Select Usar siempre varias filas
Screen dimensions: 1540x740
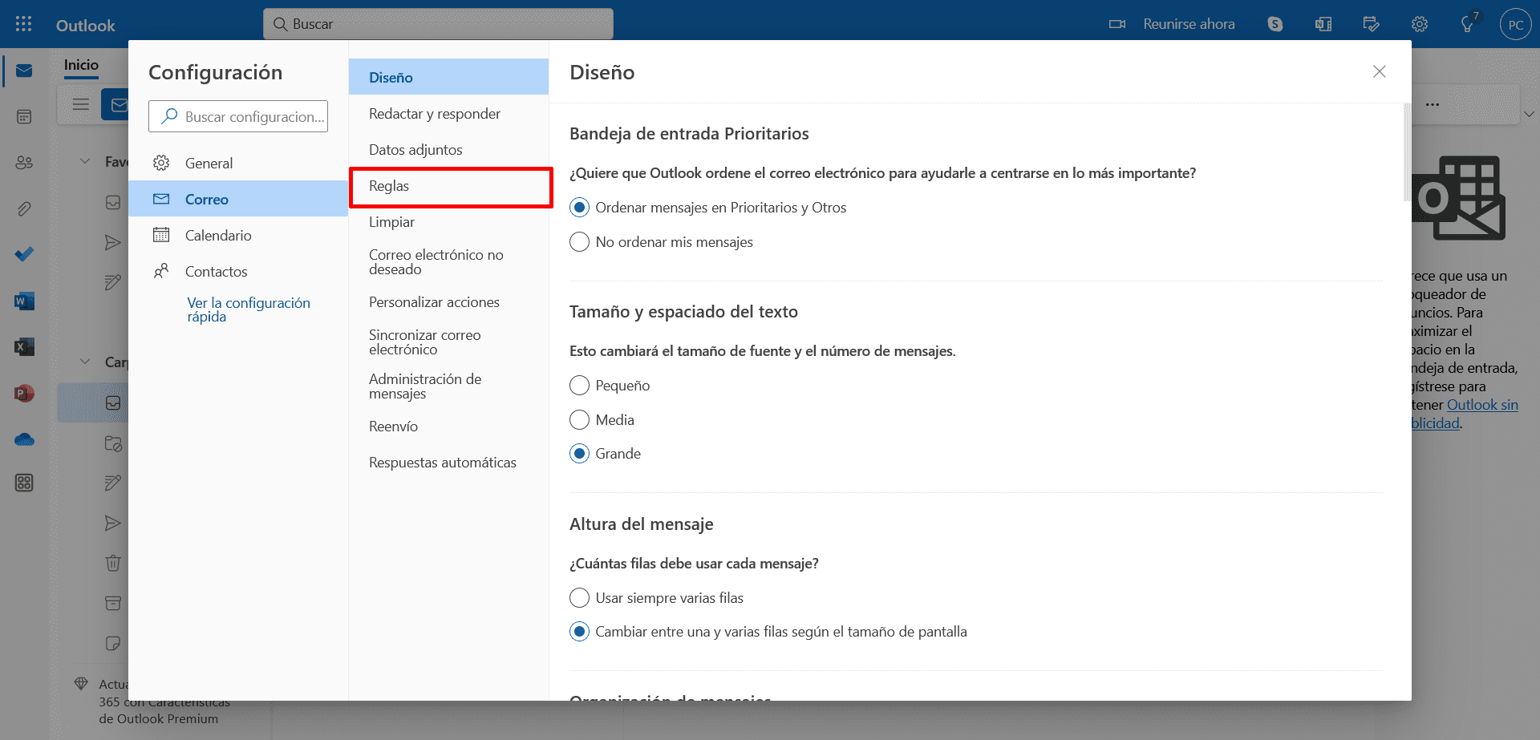click(x=657, y=598)
